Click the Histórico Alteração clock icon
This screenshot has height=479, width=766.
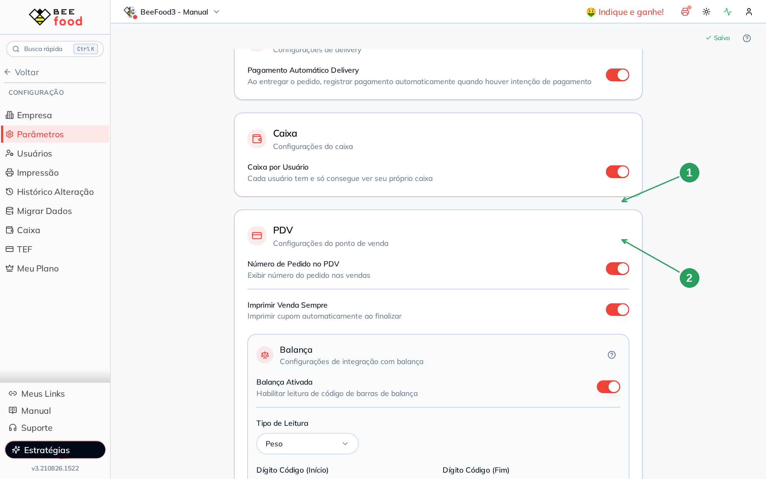[10, 192]
